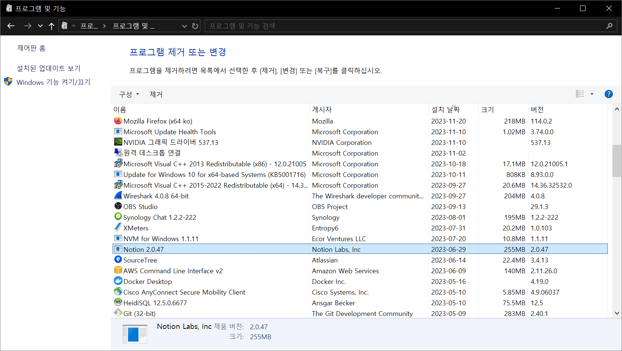Click the 제거 uninstall button

pos(156,94)
